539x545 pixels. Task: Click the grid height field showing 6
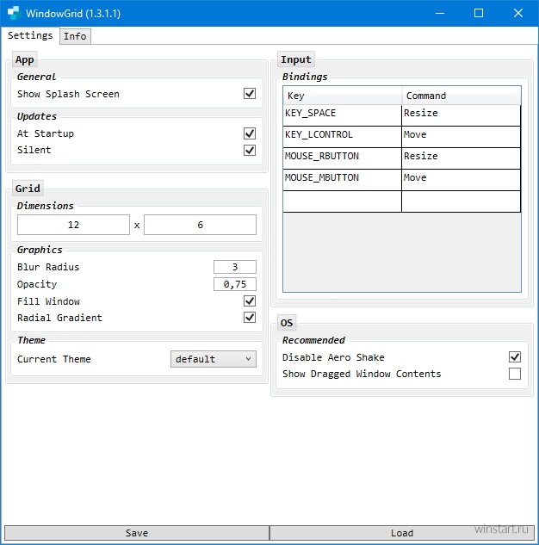click(x=200, y=225)
